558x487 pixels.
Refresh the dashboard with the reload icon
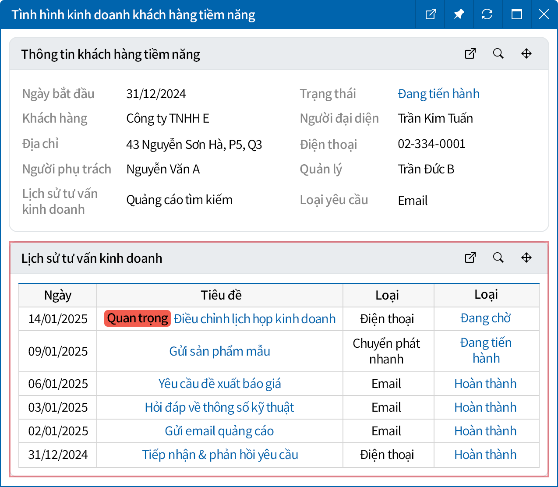(487, 14)
